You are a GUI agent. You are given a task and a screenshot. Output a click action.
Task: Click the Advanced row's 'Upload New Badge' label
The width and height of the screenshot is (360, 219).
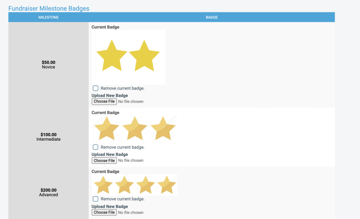[110, 207]
